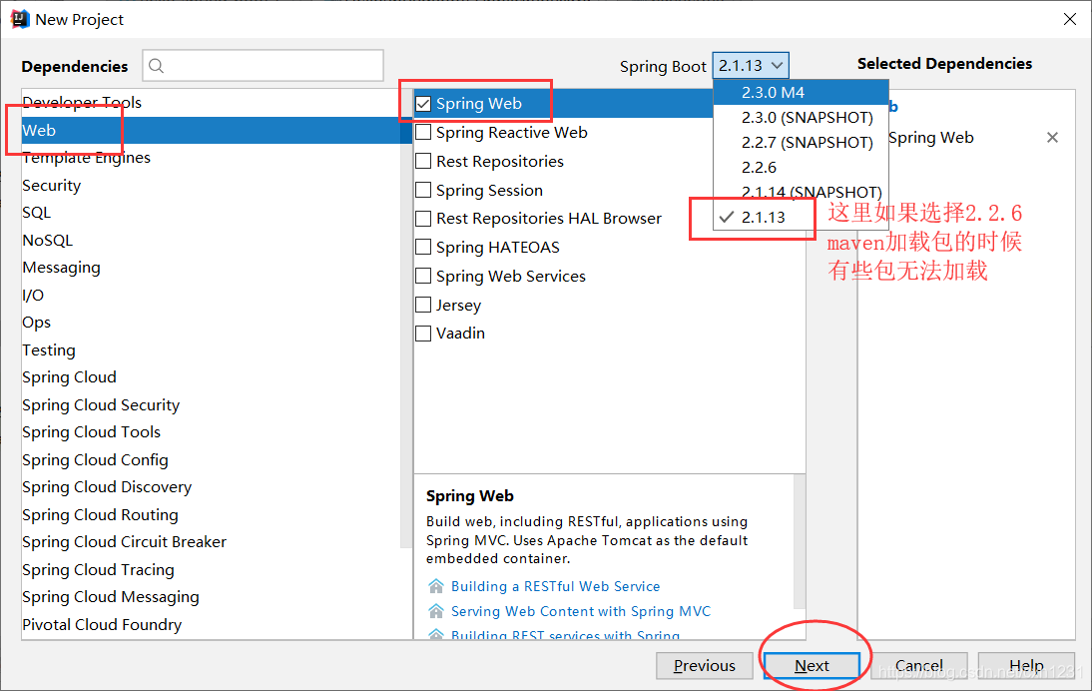Select the Spring Web Services checkbox
Screen dimensions: 1092x691
[x=423, y=277]
